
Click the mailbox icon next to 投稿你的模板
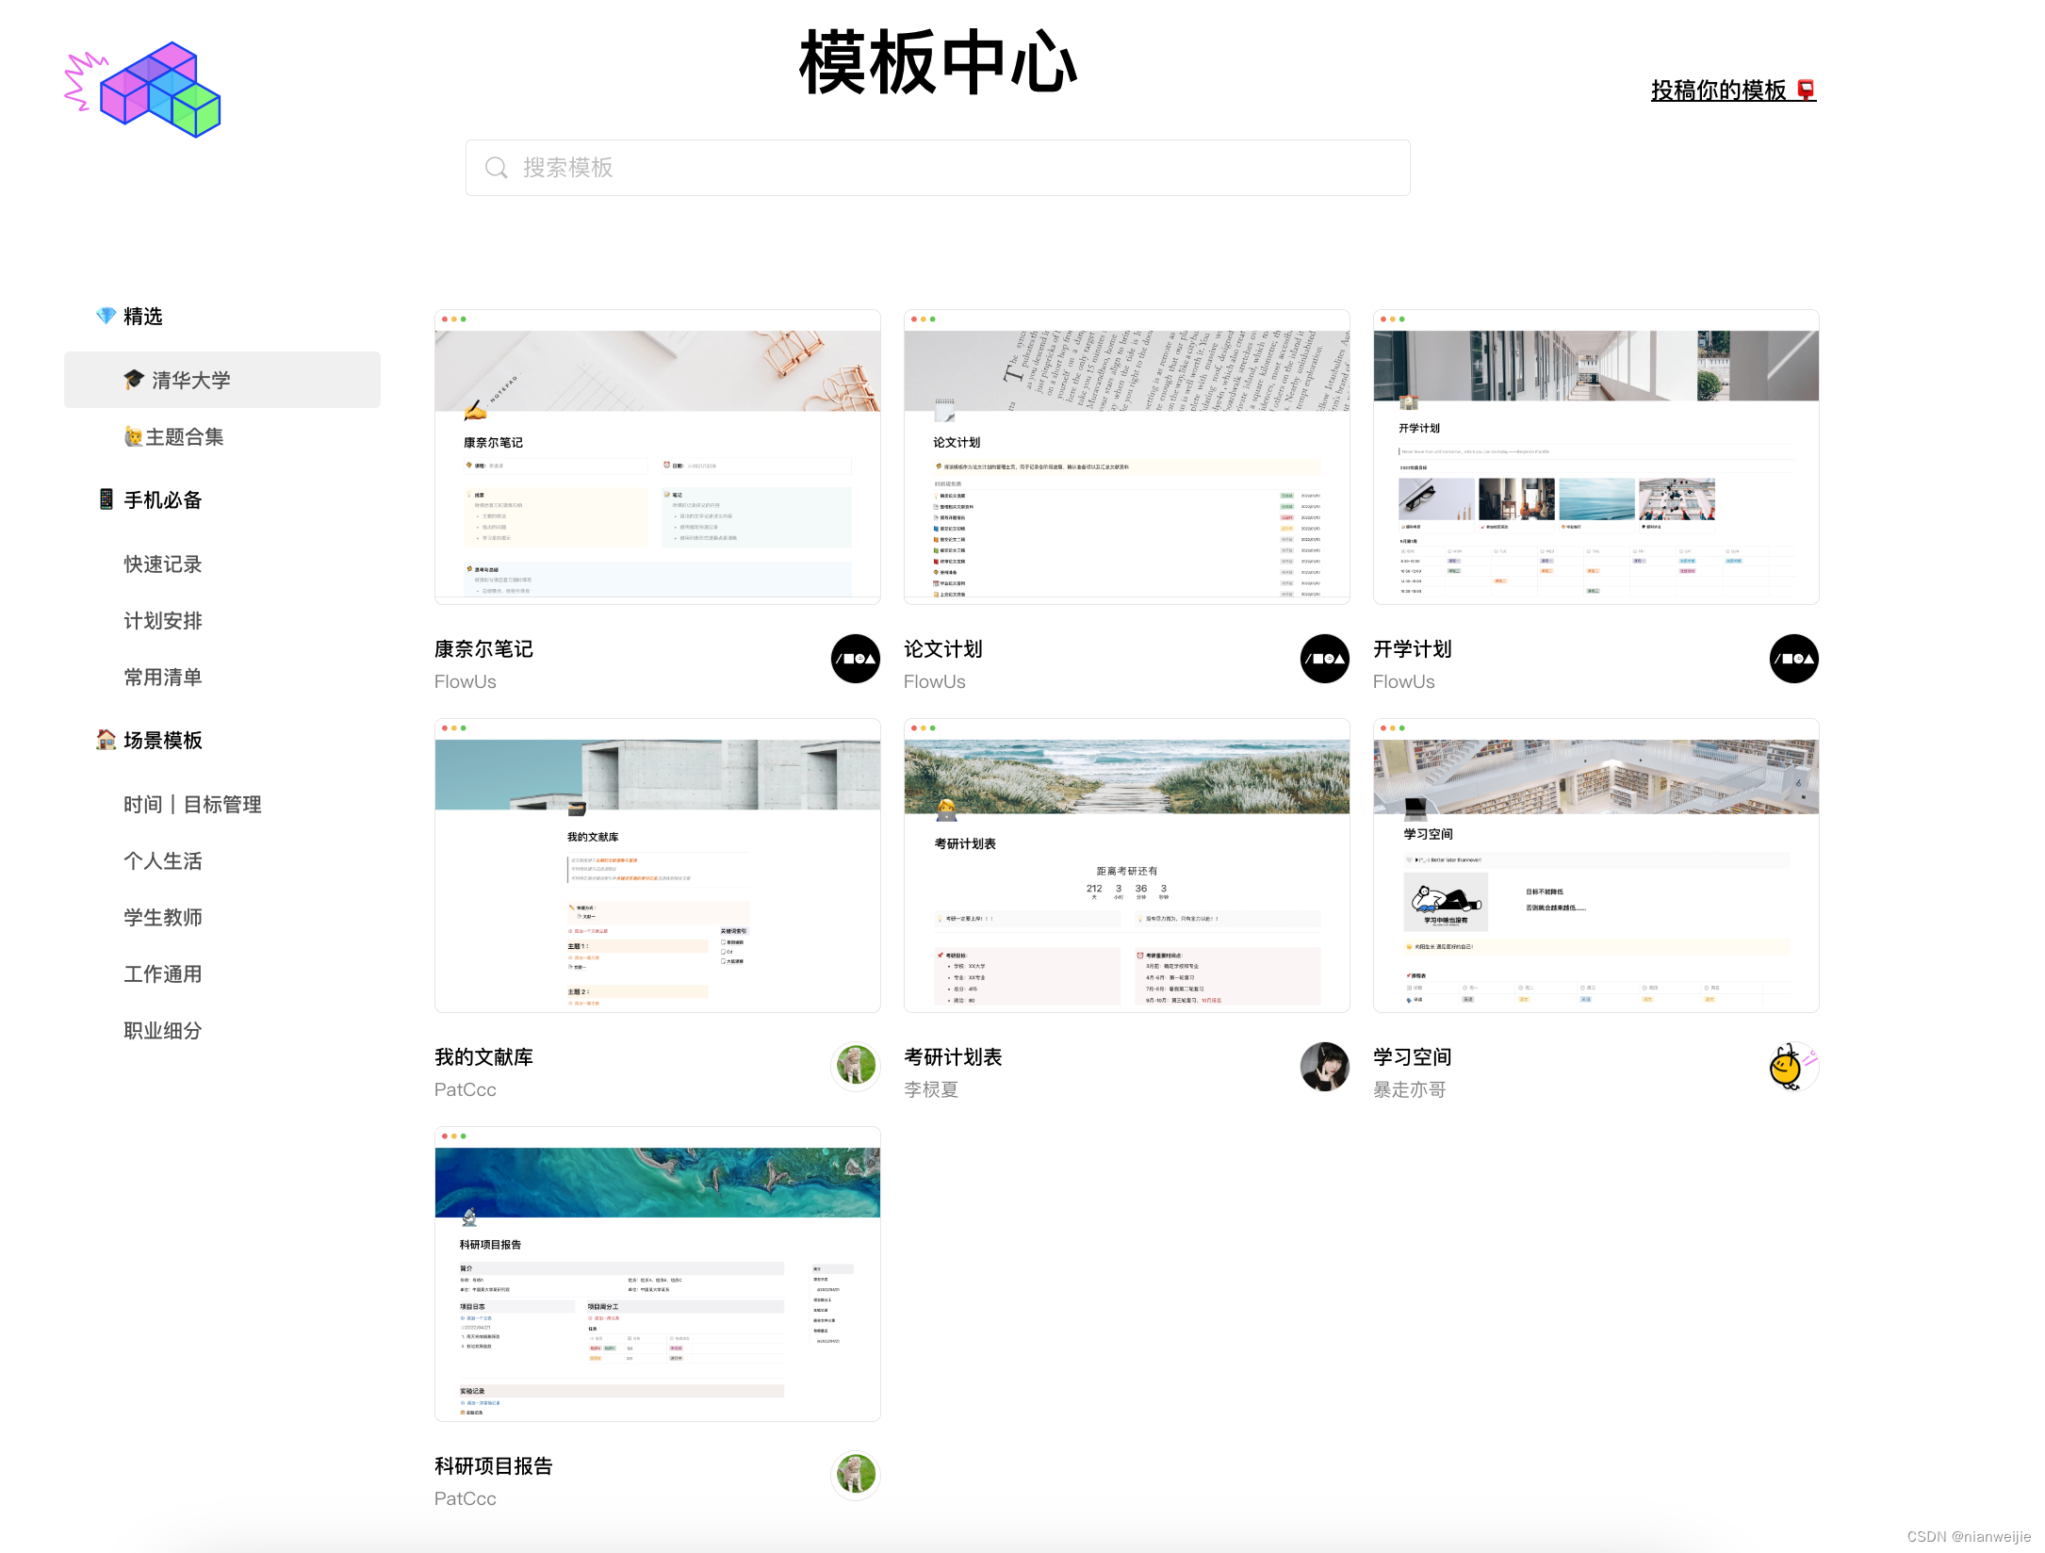coord(1806,90)
